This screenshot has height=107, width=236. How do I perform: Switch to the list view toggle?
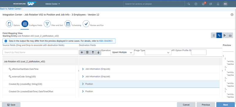pyautogui.click(x=214, y=36)
